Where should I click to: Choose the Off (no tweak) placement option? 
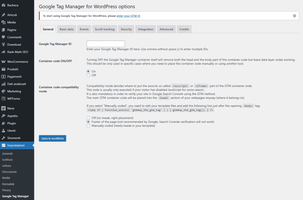point(88,117)
